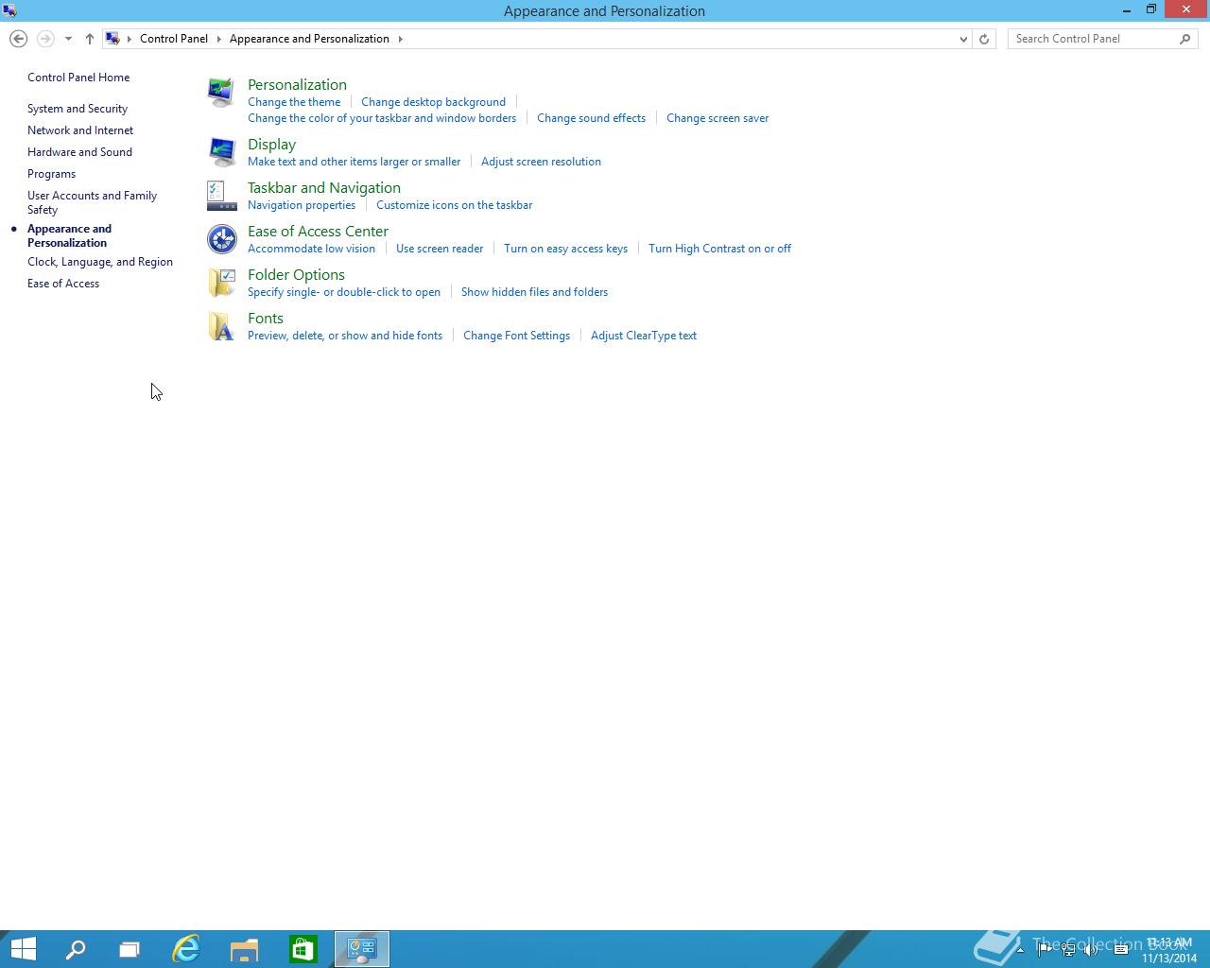Go back with the Back arrow
The height and width of the screenshot is (968, 1210).
18,39
